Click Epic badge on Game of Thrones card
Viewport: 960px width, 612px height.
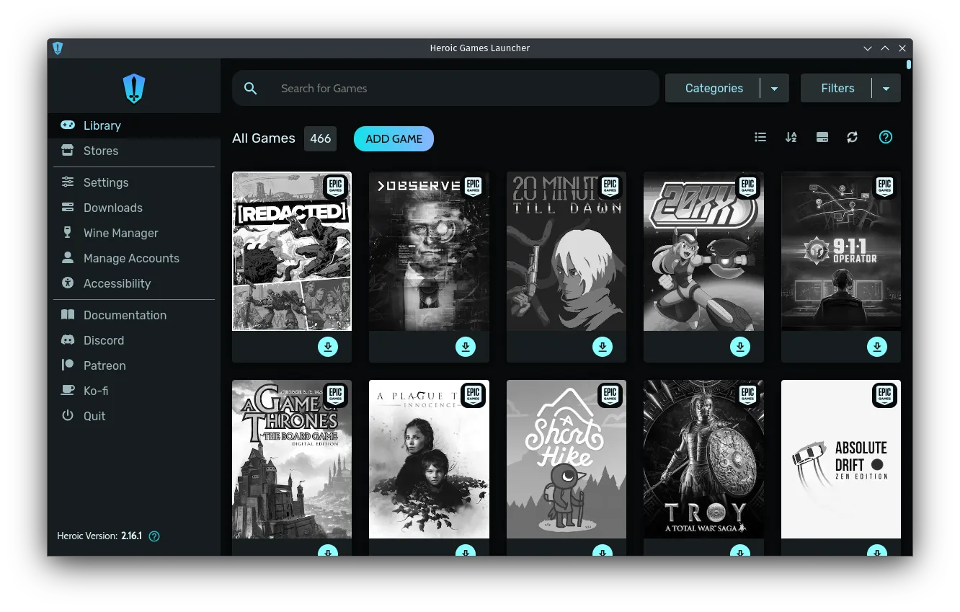(335, 395)
